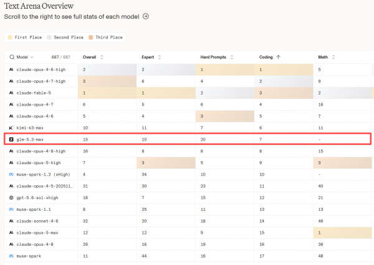Click the Coding column header

tap(266, 57)
